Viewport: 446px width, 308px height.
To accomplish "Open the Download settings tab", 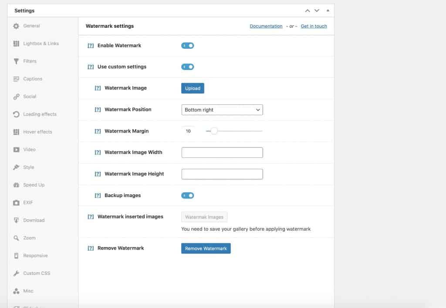I will pyautogui.click(x=33, y=220).
